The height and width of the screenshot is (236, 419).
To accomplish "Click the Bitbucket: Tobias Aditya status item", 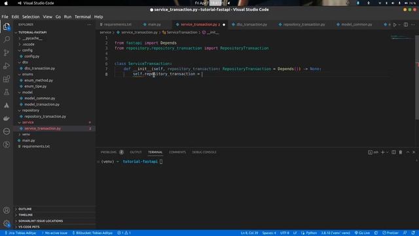I will tap(92, 233).
